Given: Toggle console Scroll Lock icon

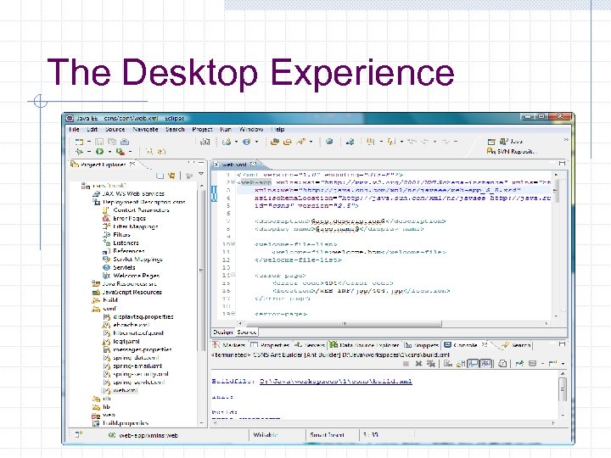Looking at the screenshot, I should tap(461, 364).
